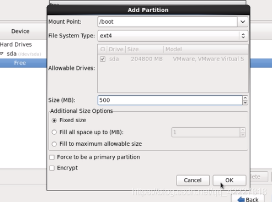Screen dimensions: 272x202
Task: Click the VMware Virtual S model cell
Action: click(x=209, y=59)
